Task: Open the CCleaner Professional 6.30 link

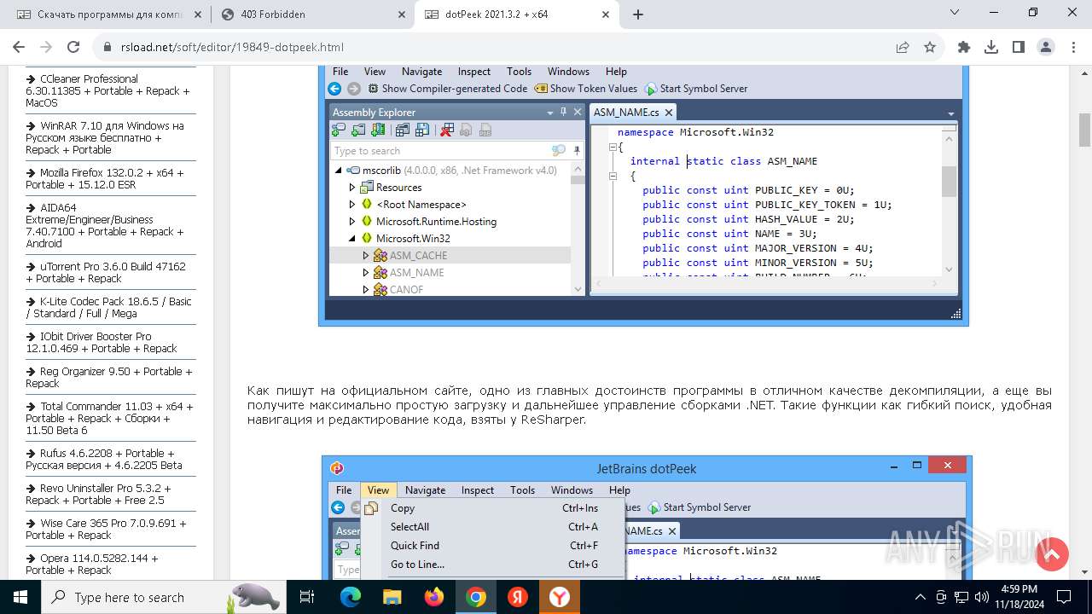Action: click(108, 90)
